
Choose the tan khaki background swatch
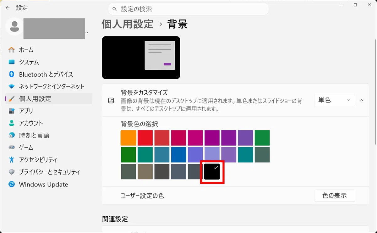[145, 172]
